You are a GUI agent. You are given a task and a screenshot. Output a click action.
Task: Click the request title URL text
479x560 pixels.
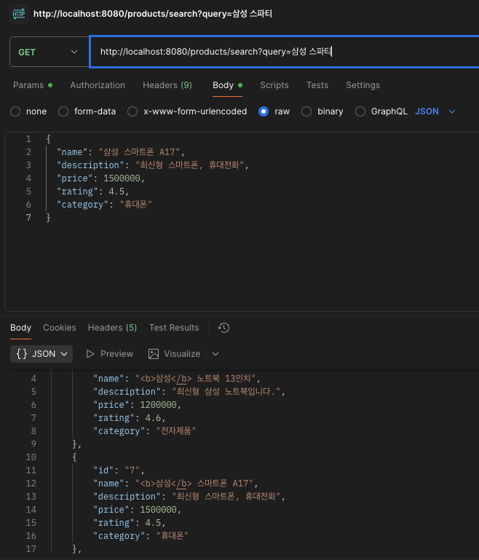153,14
